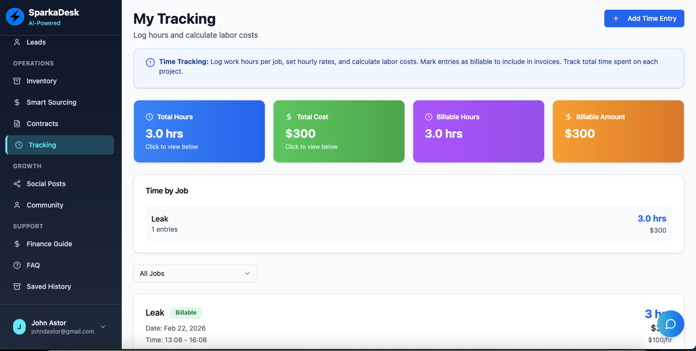Click the dollar icon on Billable Amount card
Screen dimensions: 696x351
coord(568,117)
